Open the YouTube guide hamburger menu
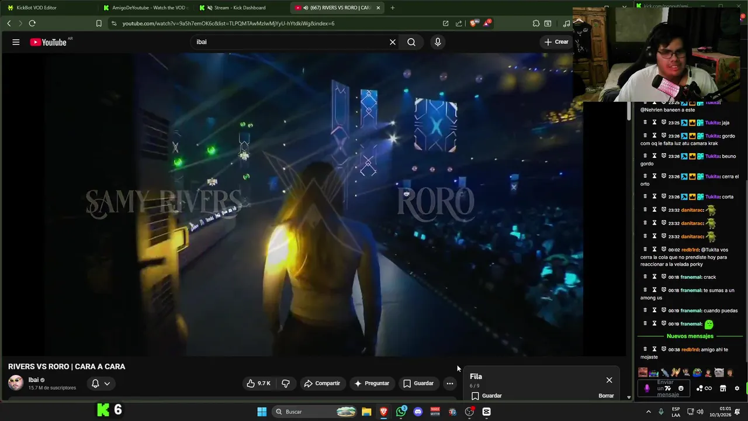Image resolution: width=748 pixels, height=421 pixels. coord(16,42)
